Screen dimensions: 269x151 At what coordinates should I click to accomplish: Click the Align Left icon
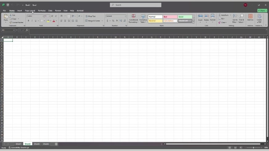click(61, 21)
